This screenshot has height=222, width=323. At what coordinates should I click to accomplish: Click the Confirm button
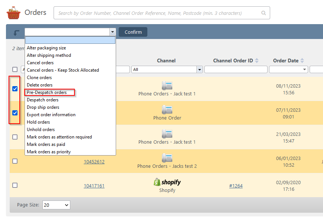[x=132, y=32]
